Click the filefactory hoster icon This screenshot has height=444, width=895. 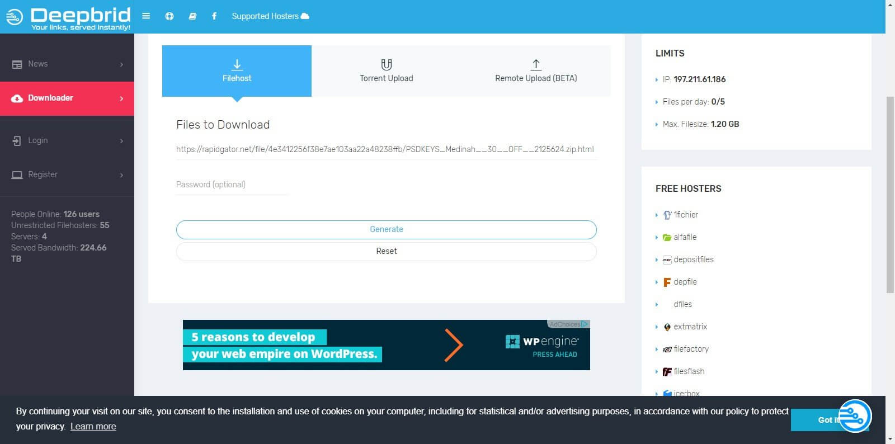[667, 349]
